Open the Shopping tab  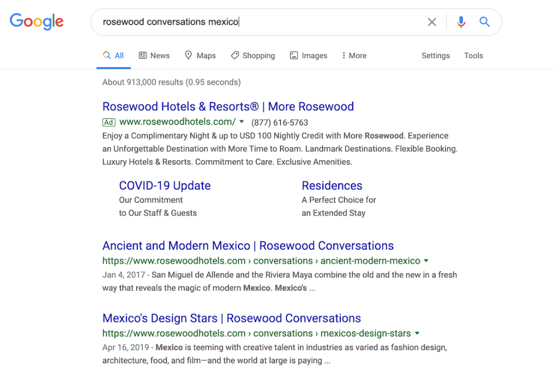click(253, 56)
